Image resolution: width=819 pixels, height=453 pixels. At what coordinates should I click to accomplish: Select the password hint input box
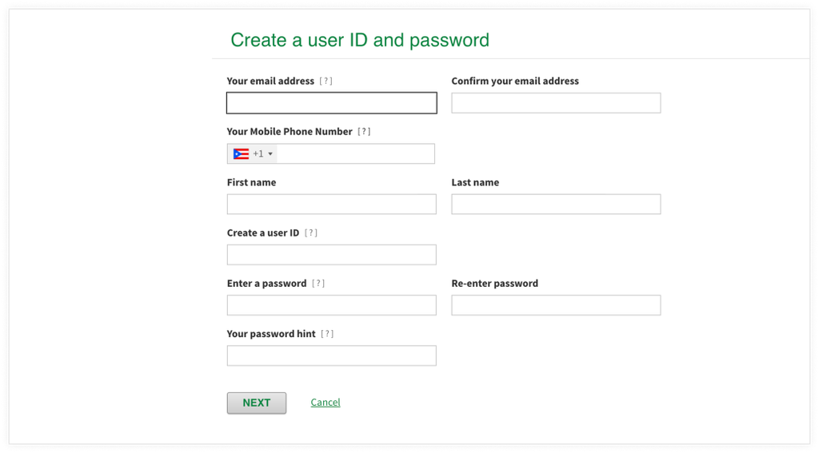pyautogui.click(x=331, y=356)
